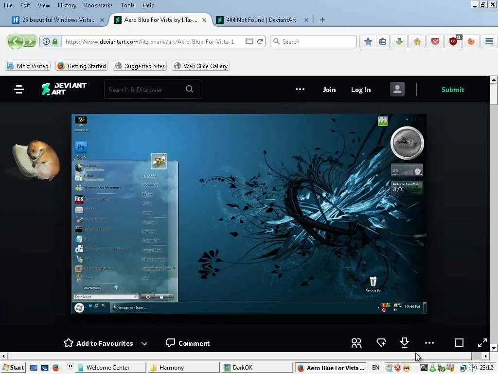
Task: Open the Bookmarks menu
Action: 98,5
